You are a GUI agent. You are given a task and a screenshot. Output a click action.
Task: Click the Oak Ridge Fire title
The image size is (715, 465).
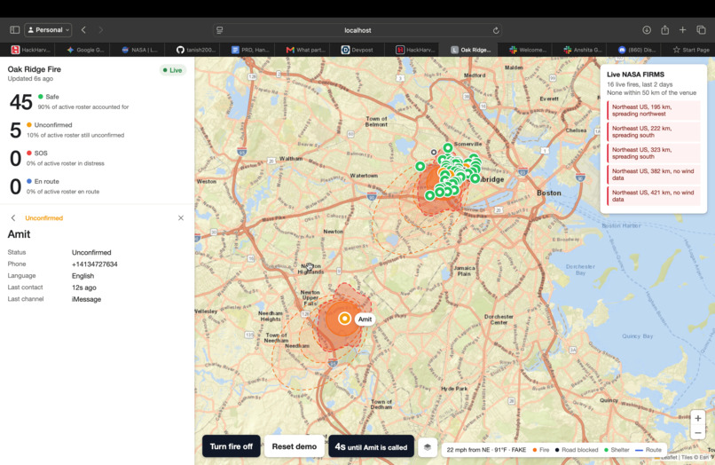click(x=35, y=69)
